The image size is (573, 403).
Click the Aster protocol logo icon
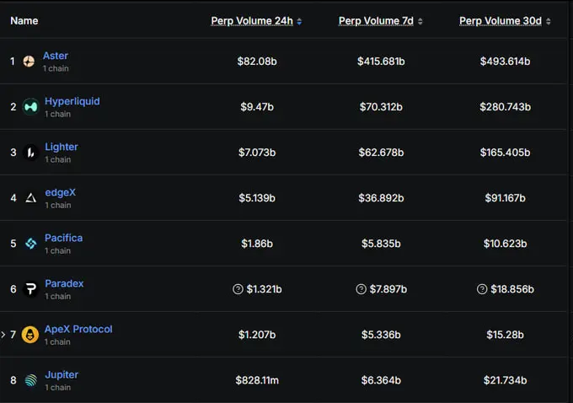point(29,62)
